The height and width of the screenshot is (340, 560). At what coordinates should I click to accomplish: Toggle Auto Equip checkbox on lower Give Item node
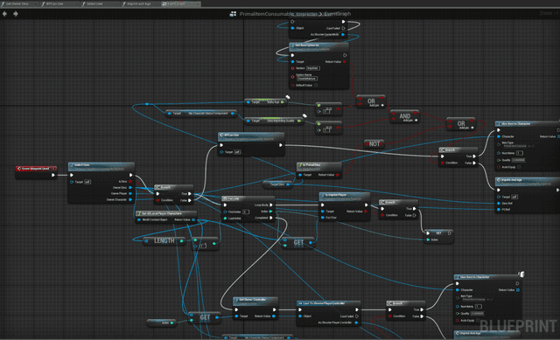[x=478, y=321]
